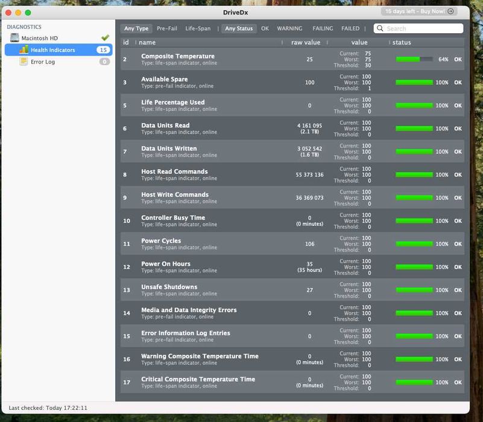This screenshot has width=483, height=422.
Task: Select the Life Percentage Used row name
Action: [173, 102]
